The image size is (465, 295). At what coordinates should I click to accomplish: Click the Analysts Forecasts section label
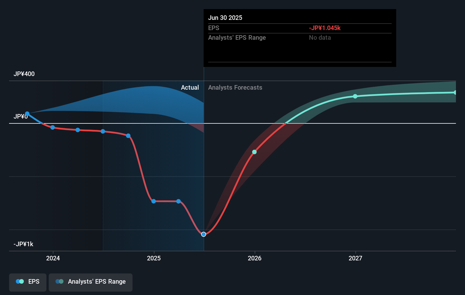point(235,87)
